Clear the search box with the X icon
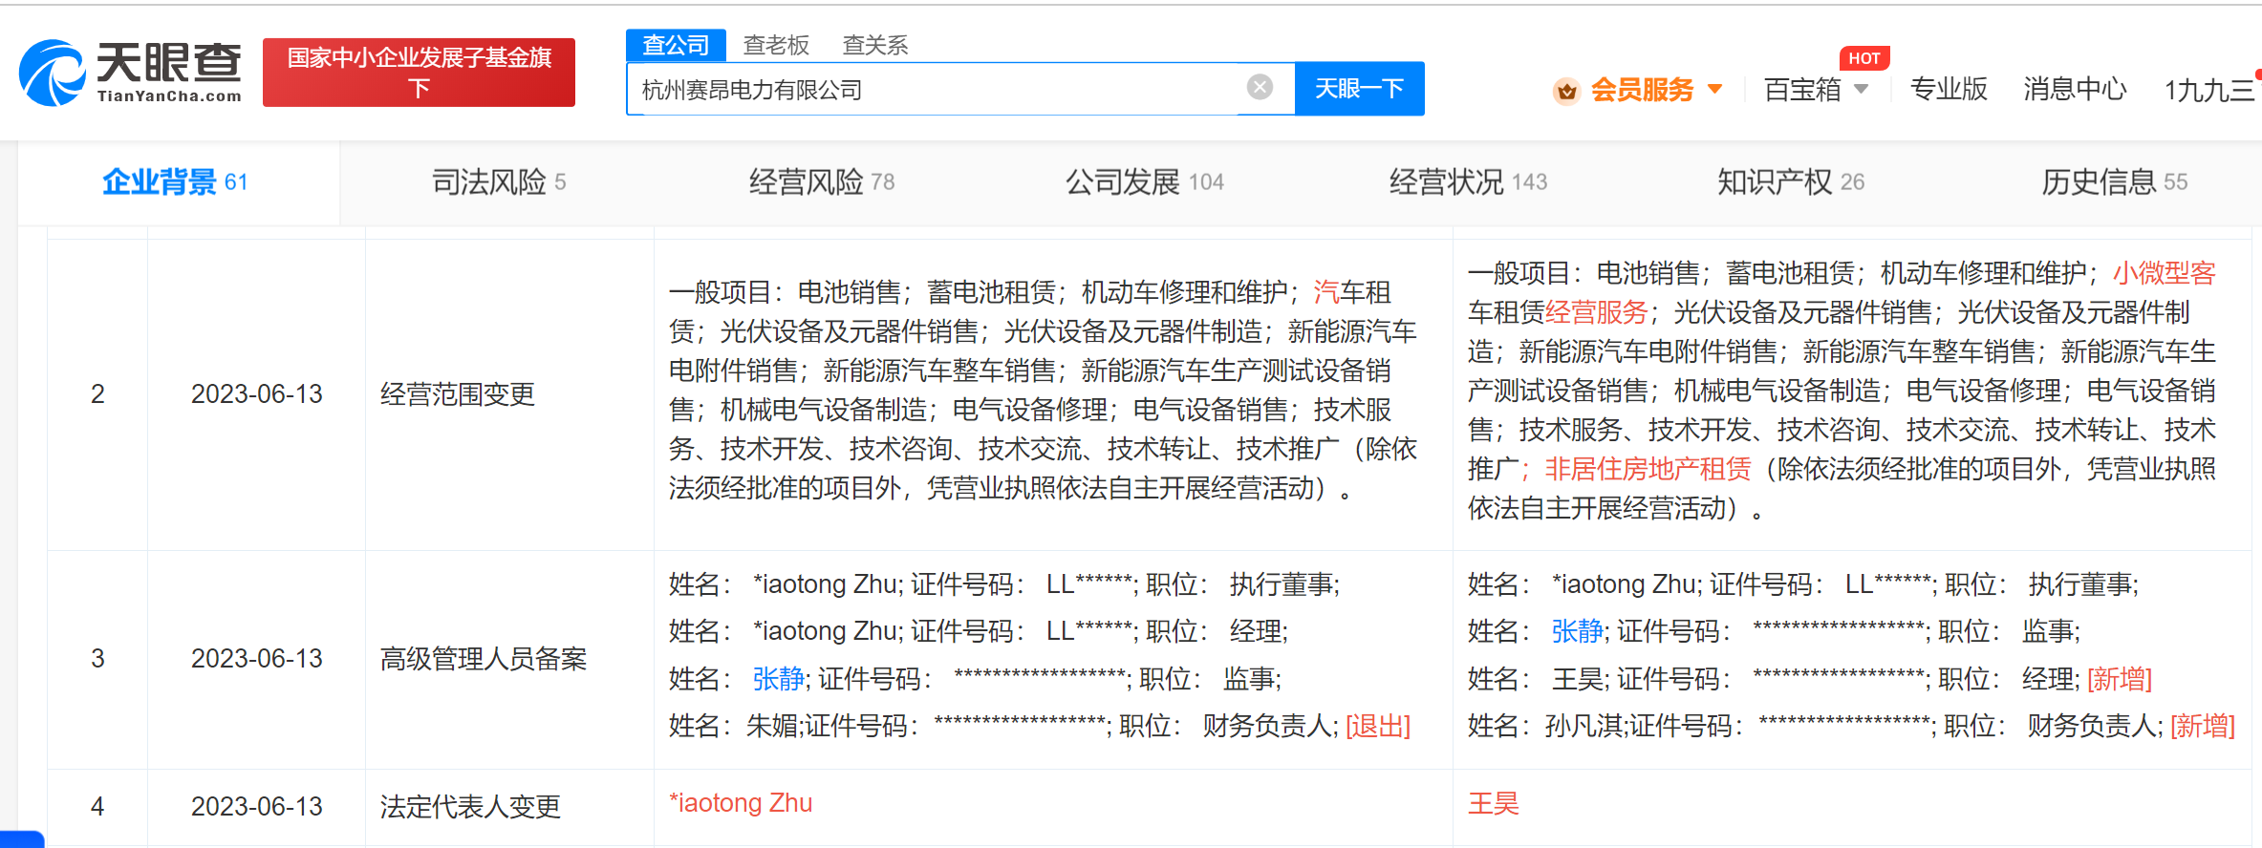This screenshot has height=848, width=2262. (1260, 88)
